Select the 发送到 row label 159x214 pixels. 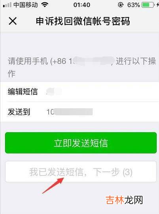tap(19, 112)
